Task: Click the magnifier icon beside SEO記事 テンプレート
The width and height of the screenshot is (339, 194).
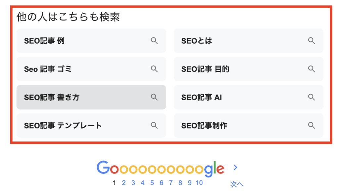Action: tap(154, 125)
